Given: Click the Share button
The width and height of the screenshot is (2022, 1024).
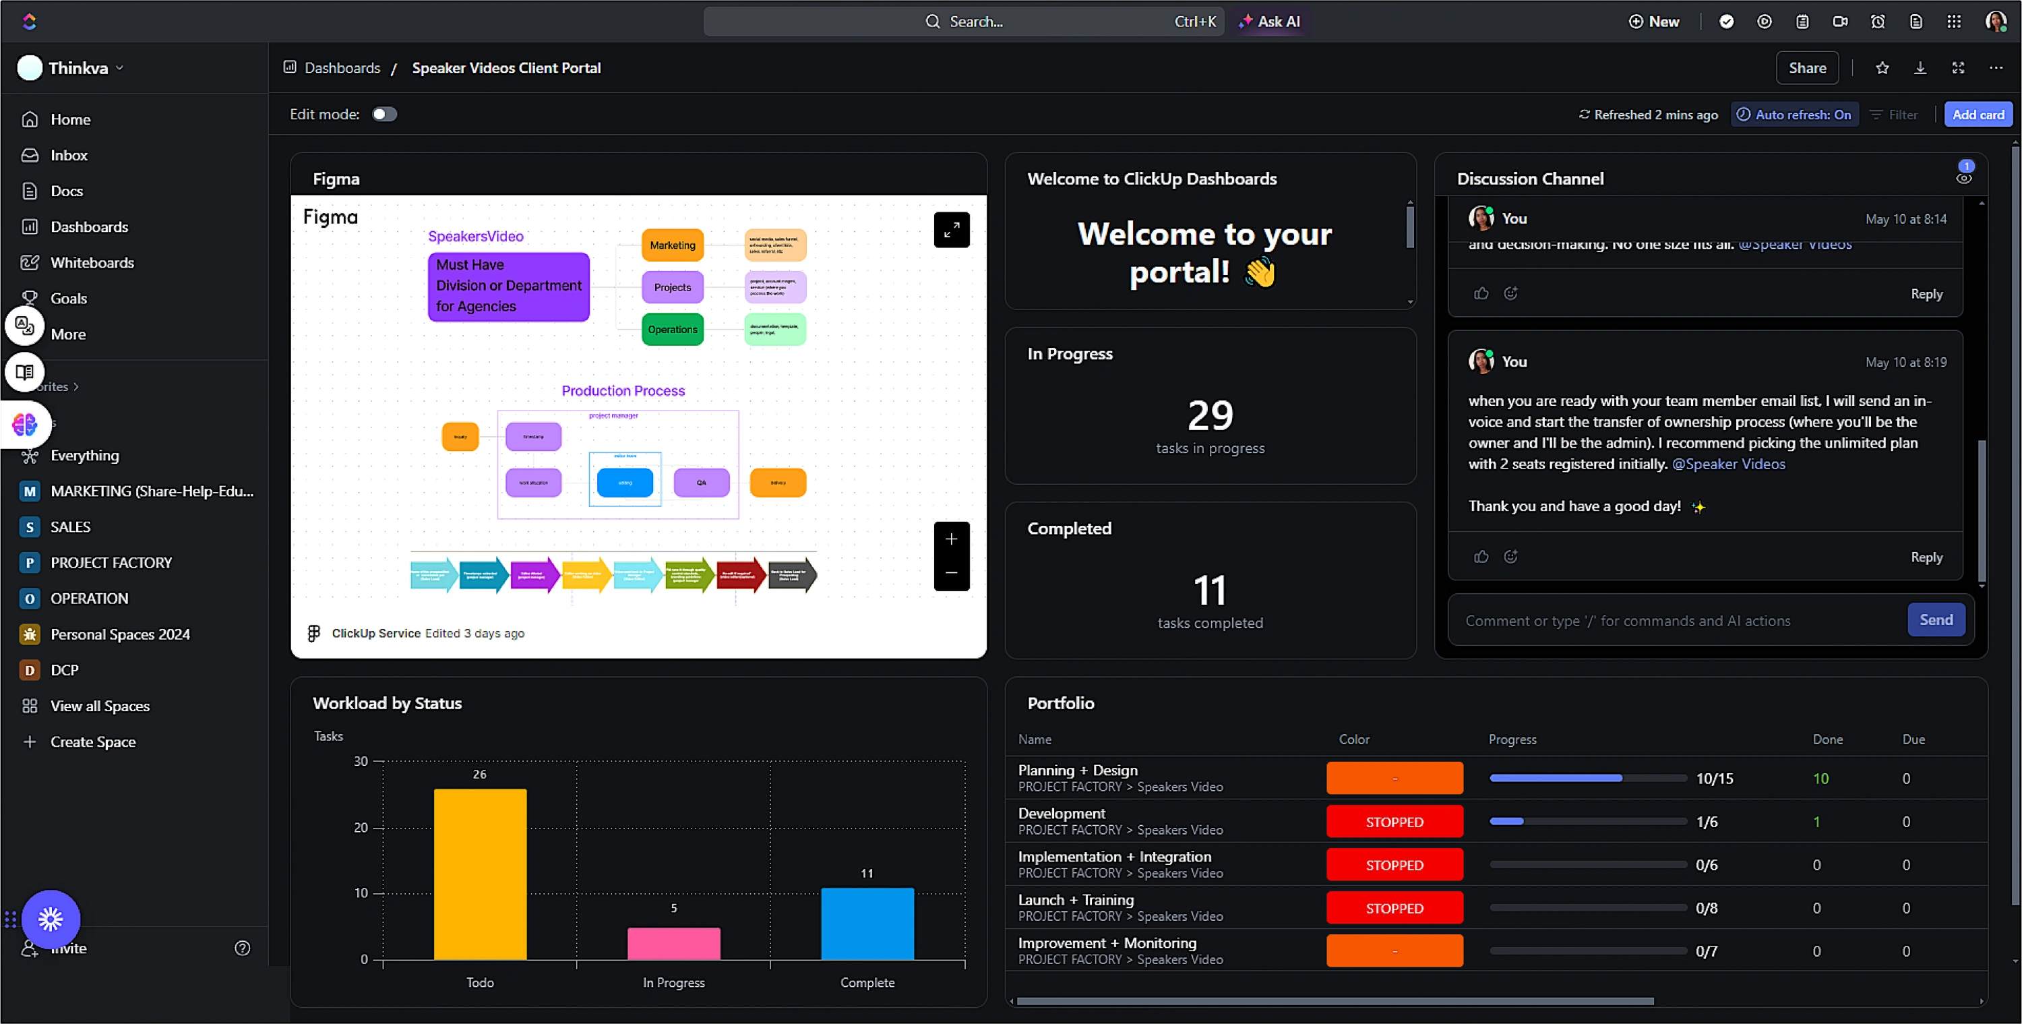Looking at the screenshot, I should coord(1807,68).
